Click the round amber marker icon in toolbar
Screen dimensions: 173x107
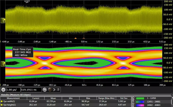pyautogui.click(x=50, y=90)
